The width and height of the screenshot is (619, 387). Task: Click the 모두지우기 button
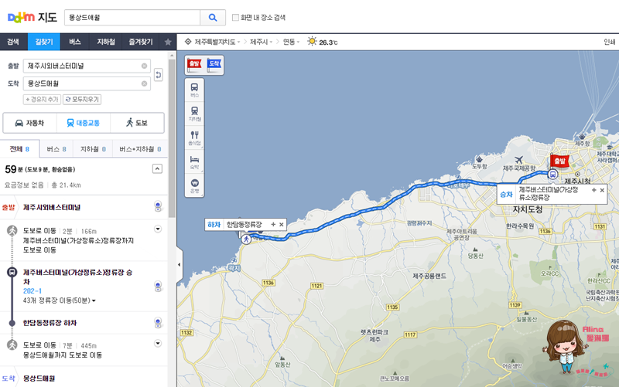[82, 100]
